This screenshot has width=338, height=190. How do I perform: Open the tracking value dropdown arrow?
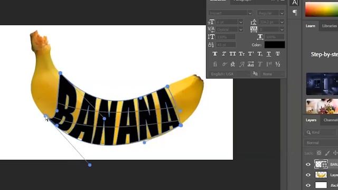tap(281, 30)
